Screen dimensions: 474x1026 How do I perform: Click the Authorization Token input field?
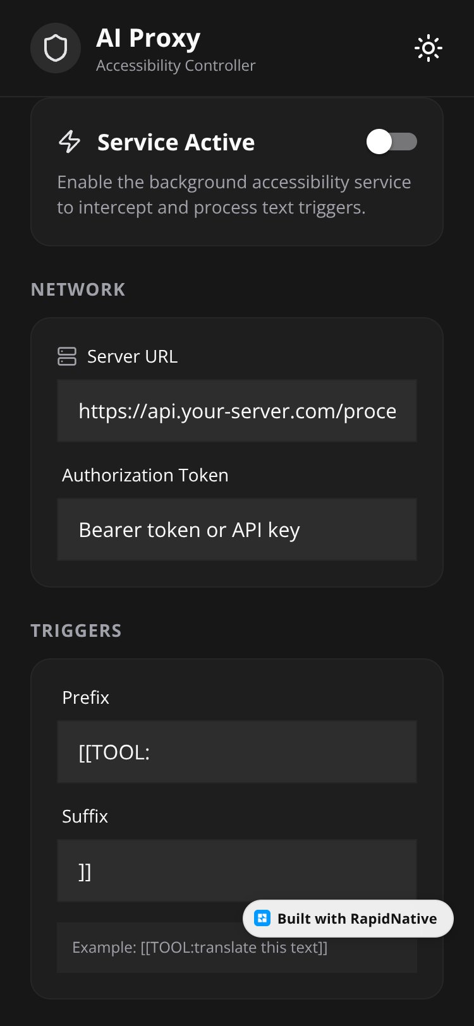tap(237, 529)
